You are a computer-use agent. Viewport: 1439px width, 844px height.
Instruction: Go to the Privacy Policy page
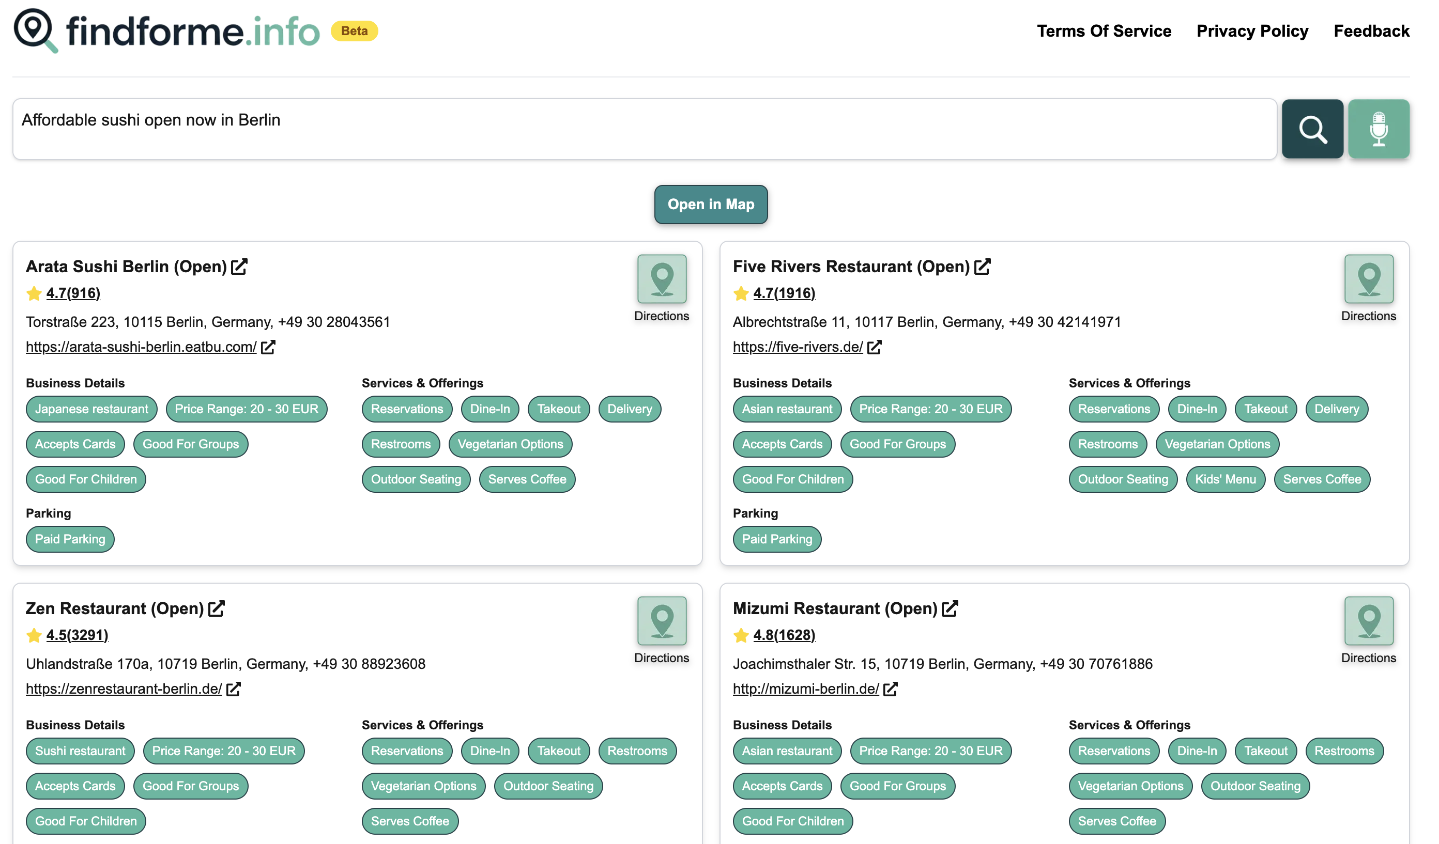click(1252, 31)
